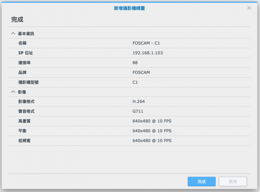Screen dimensions: 260x192
Task: Click the 高畫質 resolution value
Action: (x=152, y=121)
